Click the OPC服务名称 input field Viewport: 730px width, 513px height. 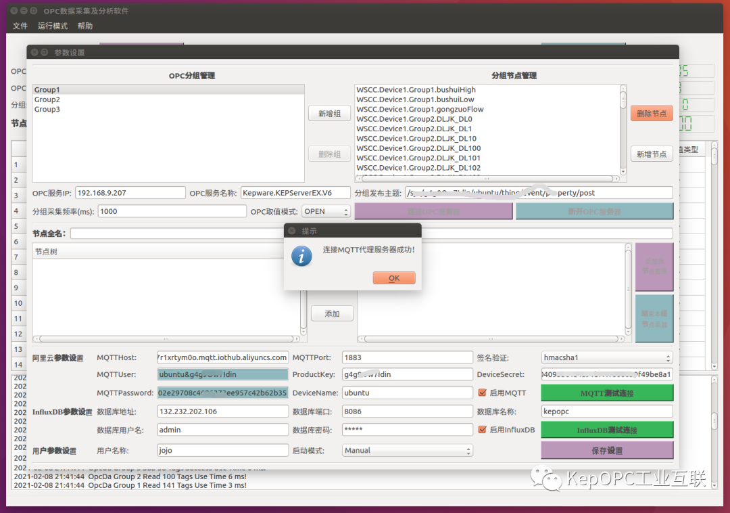tap(295, 193)
